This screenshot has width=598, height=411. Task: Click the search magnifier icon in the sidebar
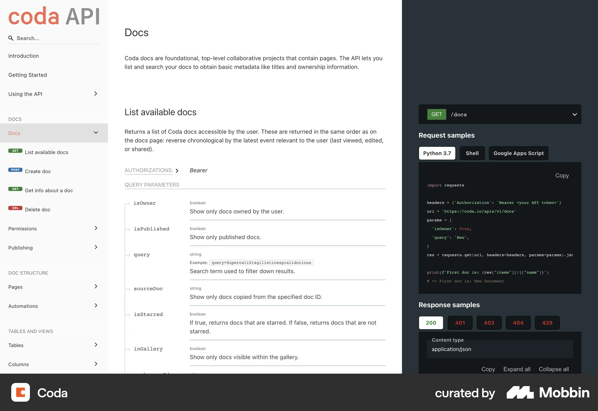click(11, 38)
